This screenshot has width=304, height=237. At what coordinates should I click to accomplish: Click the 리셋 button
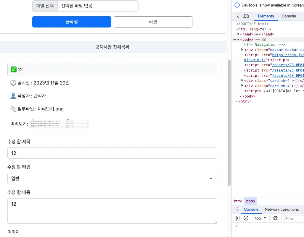point(153,22)
